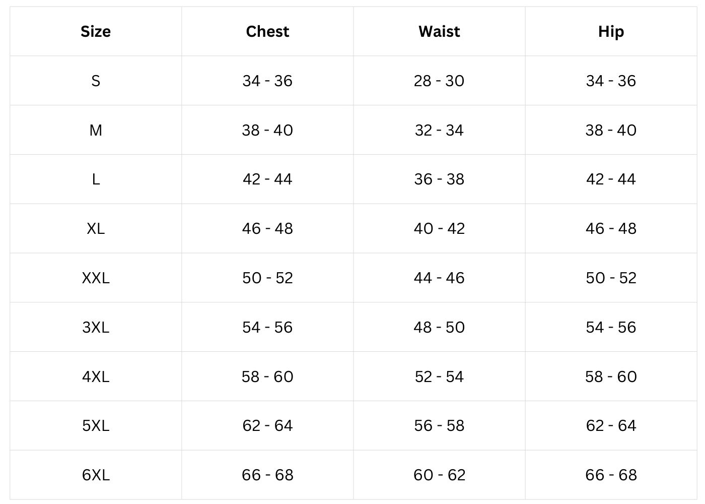This screenshot has height=504, width=705.
Task: Select the M size row label
Action: pyautogui.click(x=96, y=130)
